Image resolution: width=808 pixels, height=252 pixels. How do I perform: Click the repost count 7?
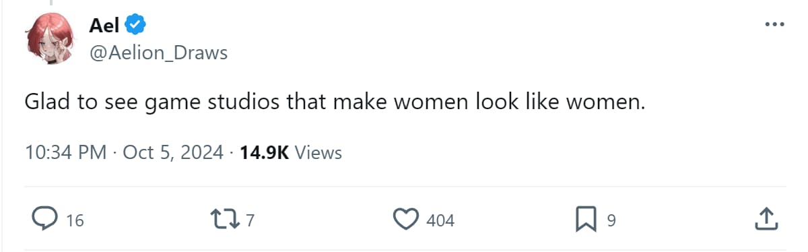coord(250,220)
